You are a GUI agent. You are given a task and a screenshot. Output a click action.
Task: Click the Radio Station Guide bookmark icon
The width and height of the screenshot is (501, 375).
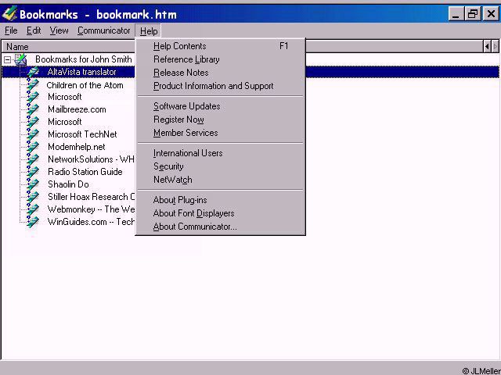click(33, 172)
